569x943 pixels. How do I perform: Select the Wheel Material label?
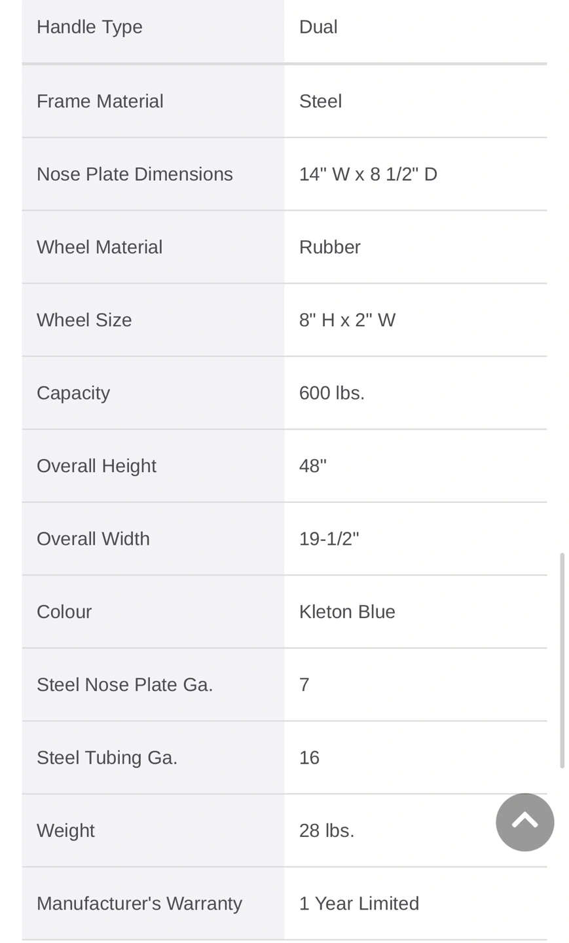tap(100, 247)
